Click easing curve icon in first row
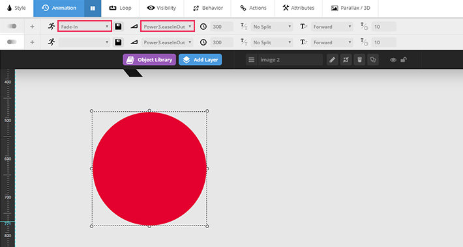463x247 pixels. 134,27
